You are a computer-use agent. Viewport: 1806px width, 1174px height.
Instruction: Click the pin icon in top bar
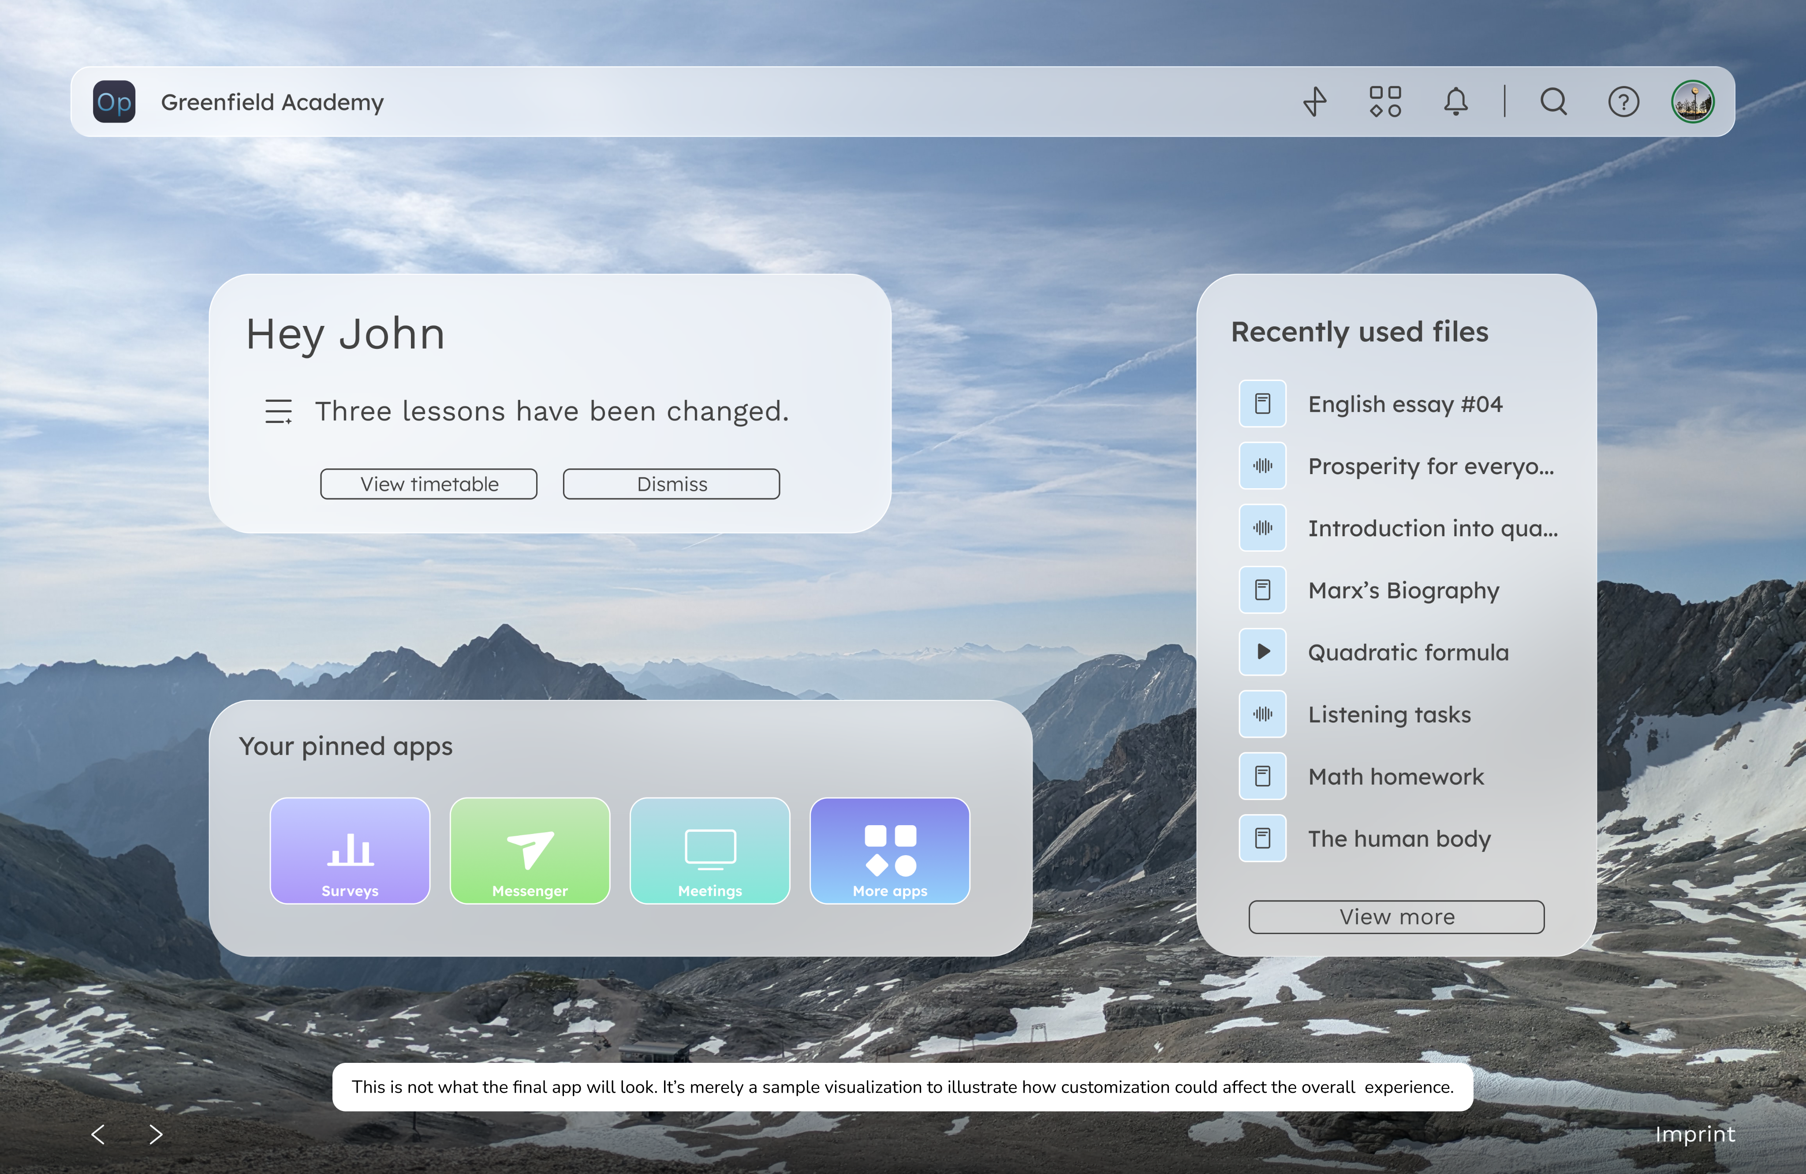pyautogui.click(x=1314, y=102)
